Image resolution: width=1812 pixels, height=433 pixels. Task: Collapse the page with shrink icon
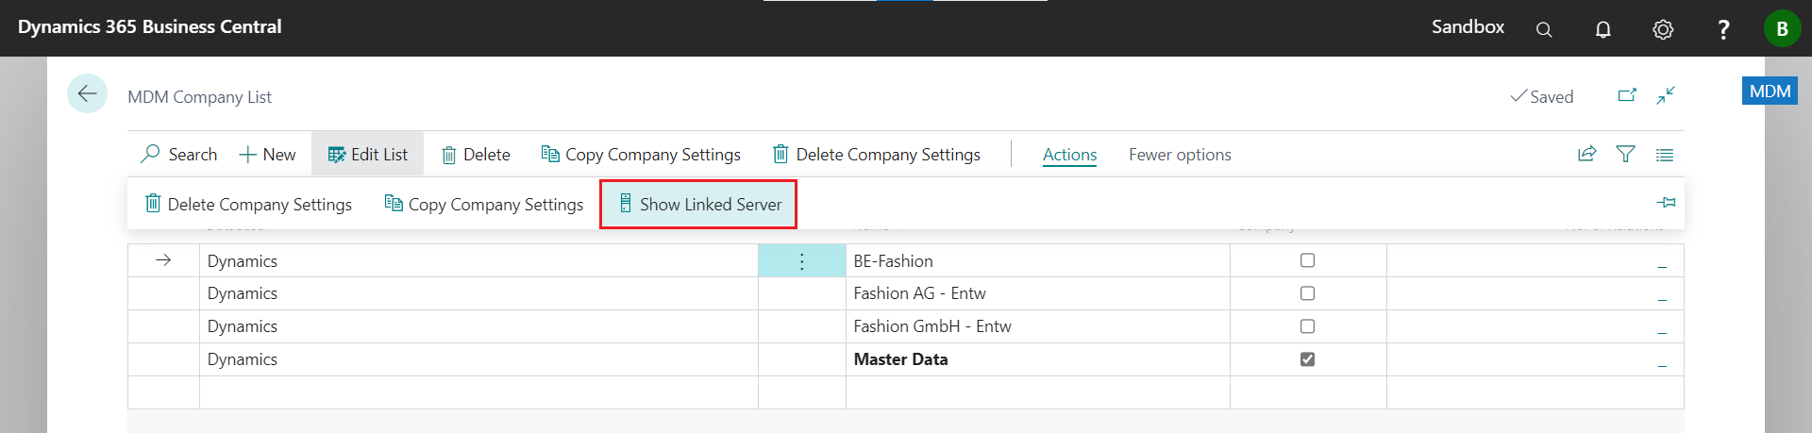tap(1666, 95)
